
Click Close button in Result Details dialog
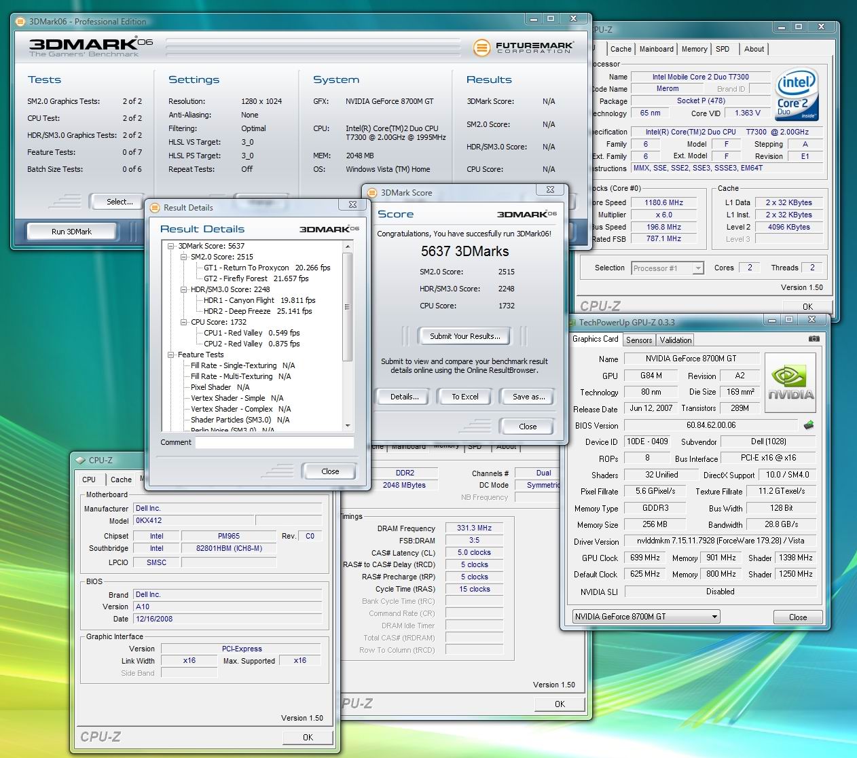(330, 471)
